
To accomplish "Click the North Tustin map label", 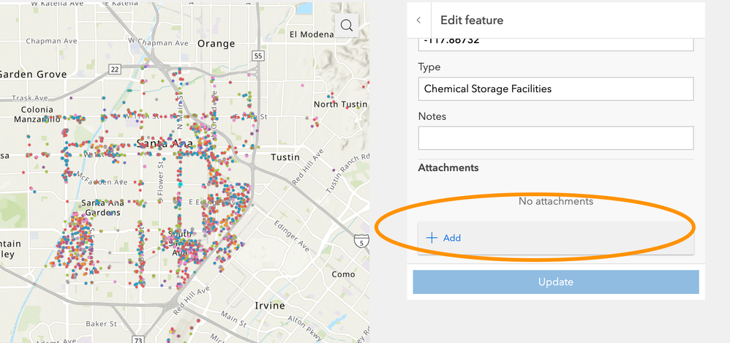I will pyautogui.click(x=340, y=105).
